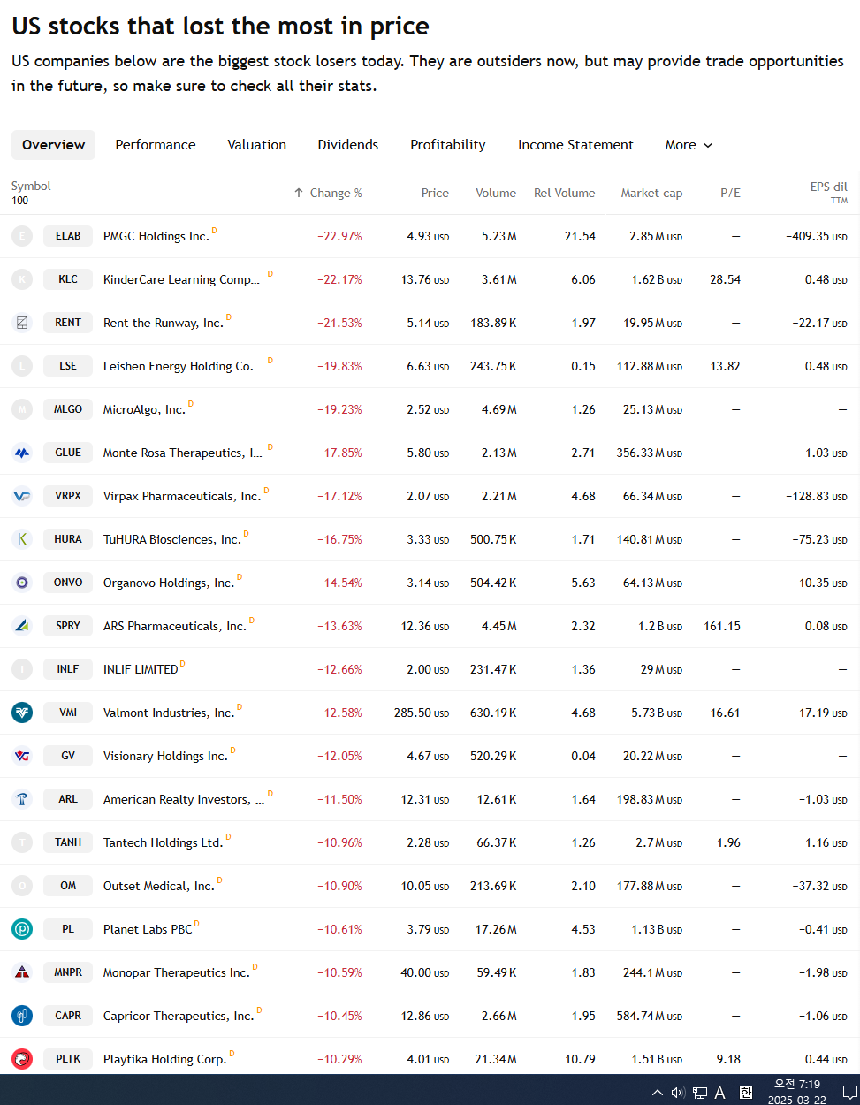Click the 10.79 relative volume value
Image resolution: width=860 pixels, height=1105 pixels.
580,1059
